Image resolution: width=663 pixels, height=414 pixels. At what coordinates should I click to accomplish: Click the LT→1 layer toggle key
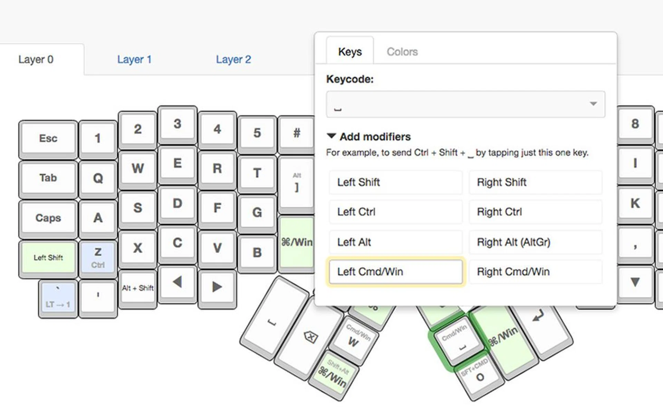tap(58, 297)
